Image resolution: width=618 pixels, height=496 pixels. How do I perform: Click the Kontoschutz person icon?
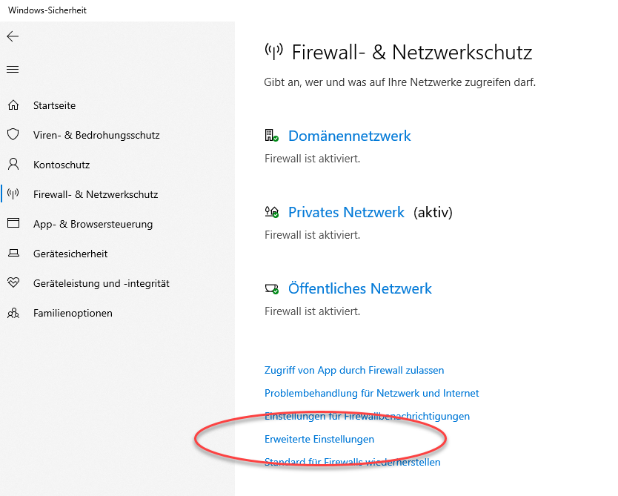click(13, 165)
